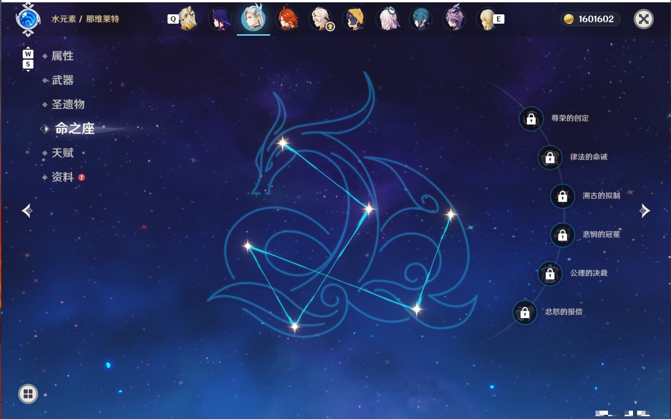Go to previous character with left arrow

(27, 211)
